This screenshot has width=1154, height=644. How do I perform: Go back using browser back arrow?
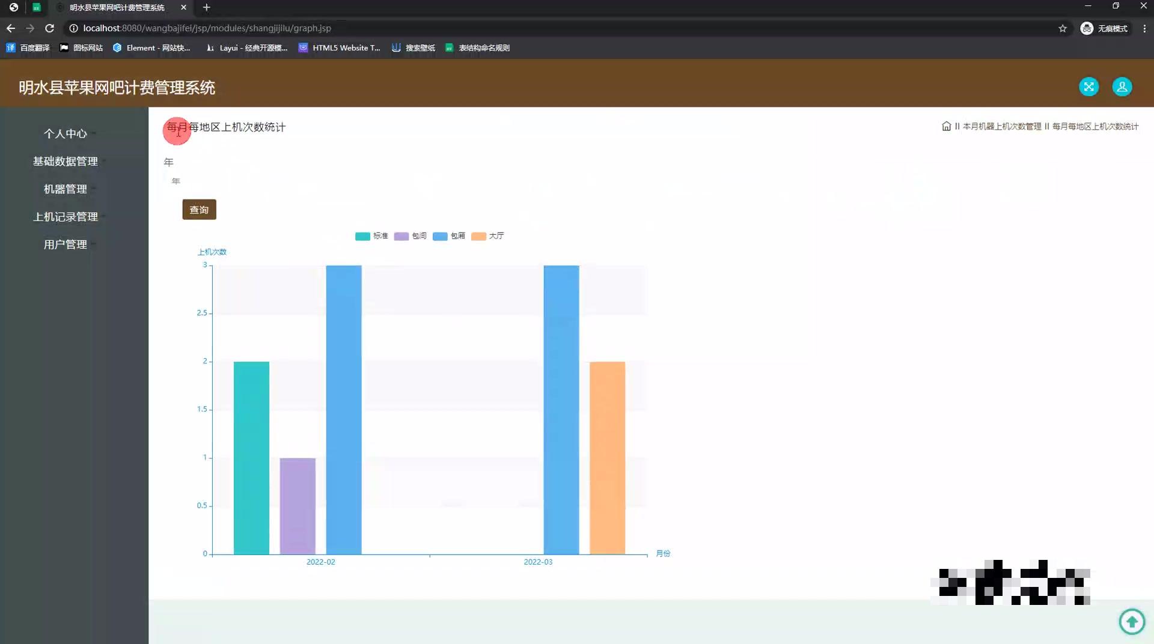tap(11, 28)
